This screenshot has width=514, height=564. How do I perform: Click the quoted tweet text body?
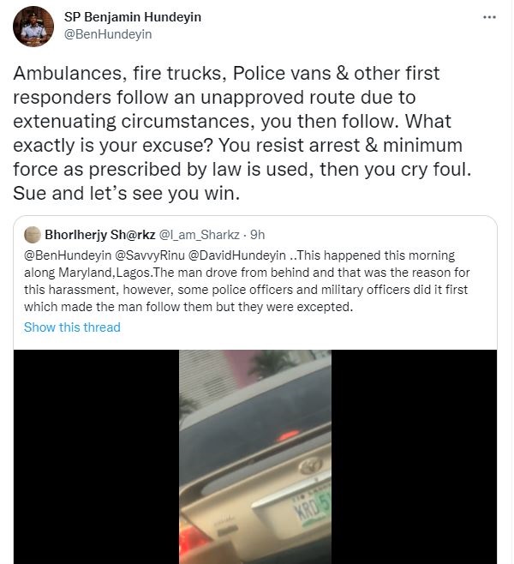coord(247,281)
